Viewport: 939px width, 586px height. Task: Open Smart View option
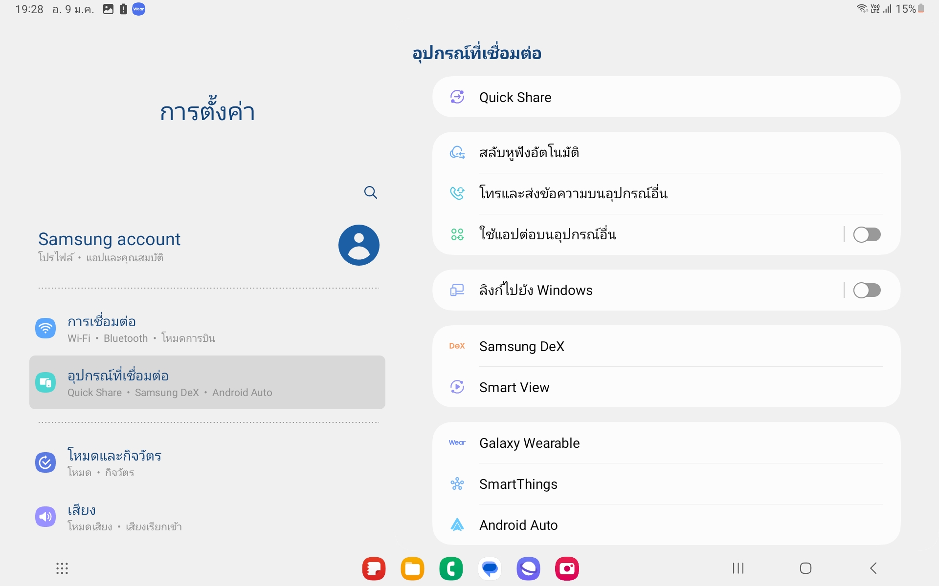666,387
